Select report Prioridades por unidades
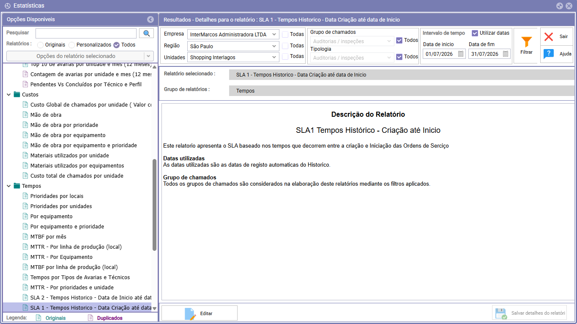 pos(61,206)
